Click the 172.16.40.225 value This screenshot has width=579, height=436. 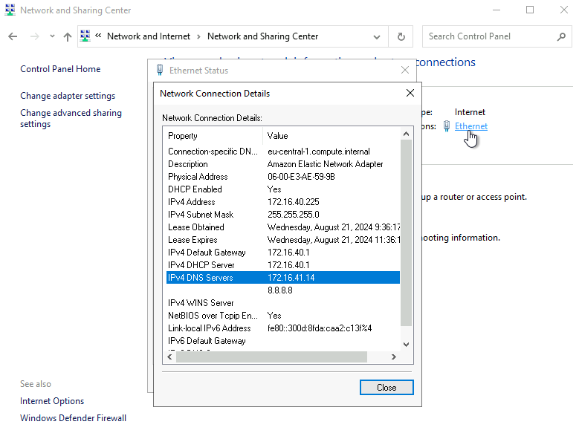(293, 202)
